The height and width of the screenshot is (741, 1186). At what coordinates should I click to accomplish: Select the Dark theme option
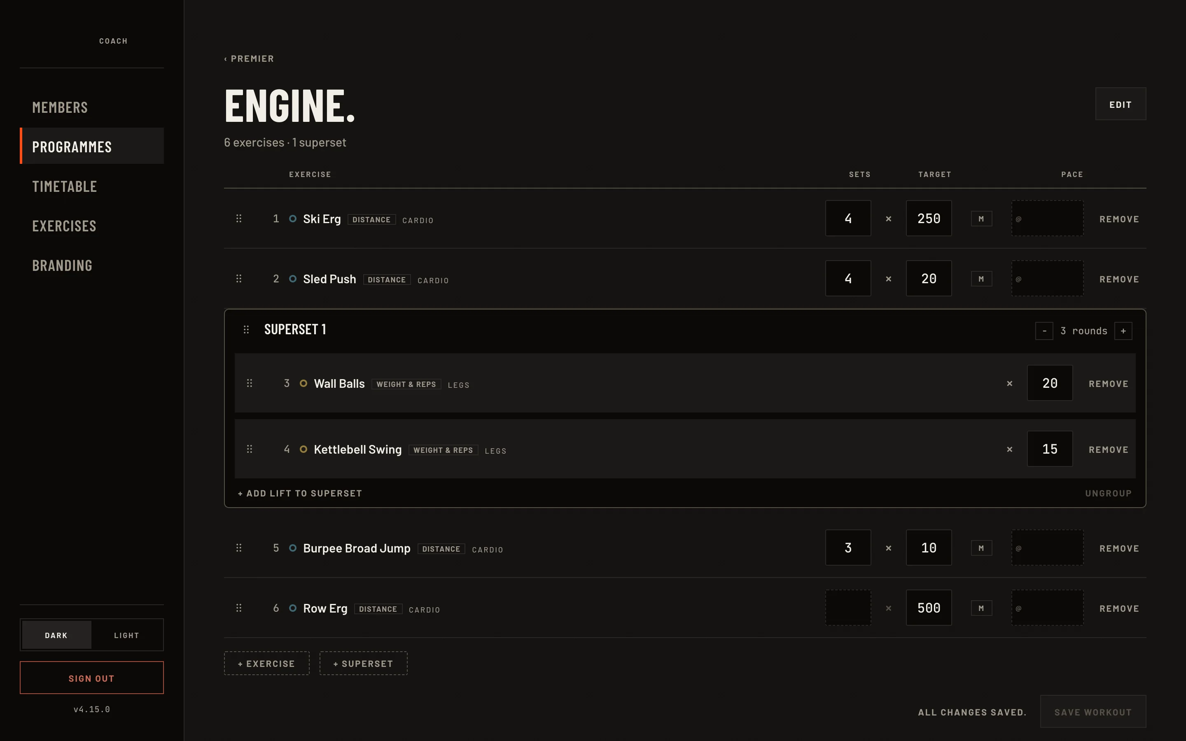[x=56, y=635]
